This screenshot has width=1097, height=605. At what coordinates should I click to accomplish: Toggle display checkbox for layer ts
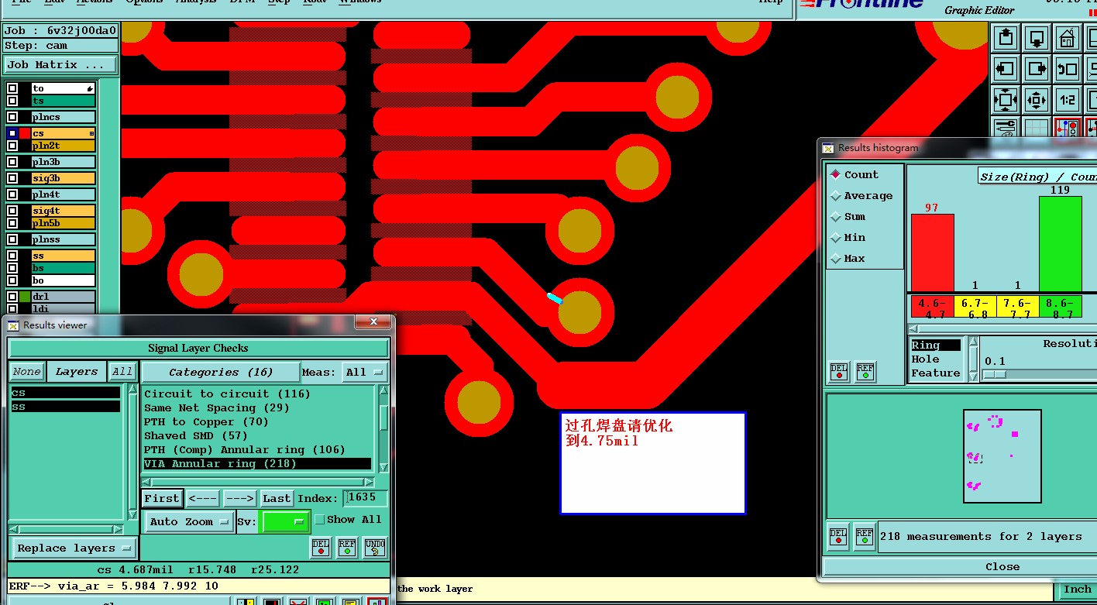pyautogui.click(x=12, y=101)
